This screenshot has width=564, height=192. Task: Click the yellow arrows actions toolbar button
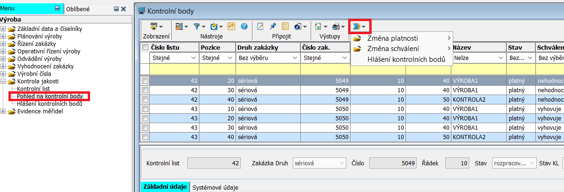click(x=359, y=27)
